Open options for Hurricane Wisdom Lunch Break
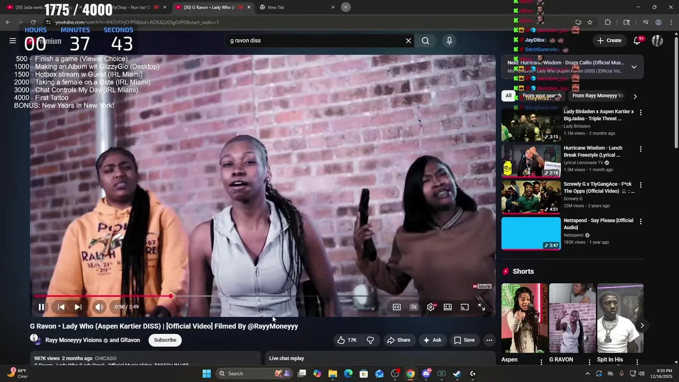Image resolution: width=679 pixels, height=382 pixels. pyautogui.click(x=640, y=149)
